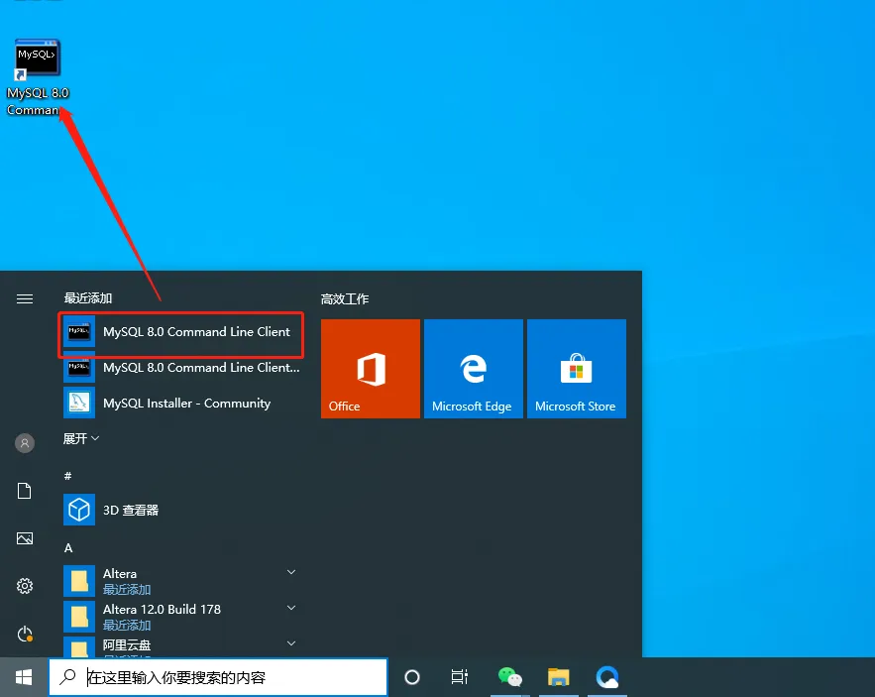Open the Office tile
Viewport: 875px width, 697px height.
click(371, 369)
